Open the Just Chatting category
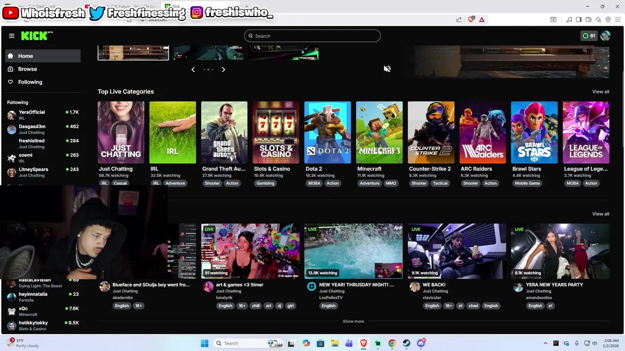625x351 pixels. [121, 132]
